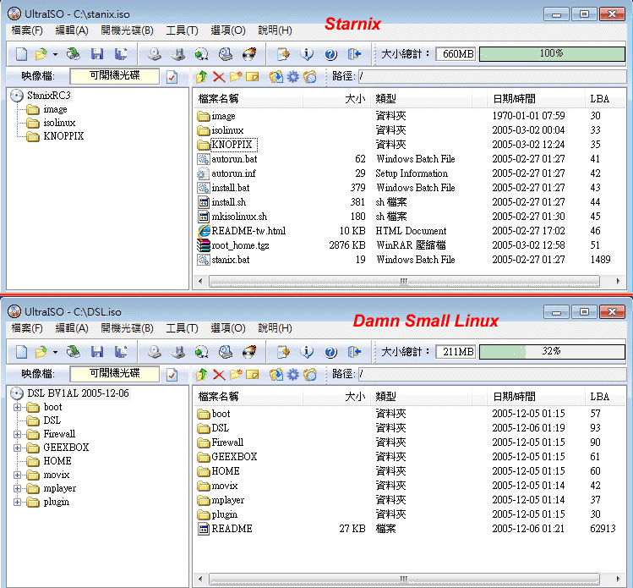Expand mplayer folder in DSL tree
633x588 pixels.
click(17, 488)
